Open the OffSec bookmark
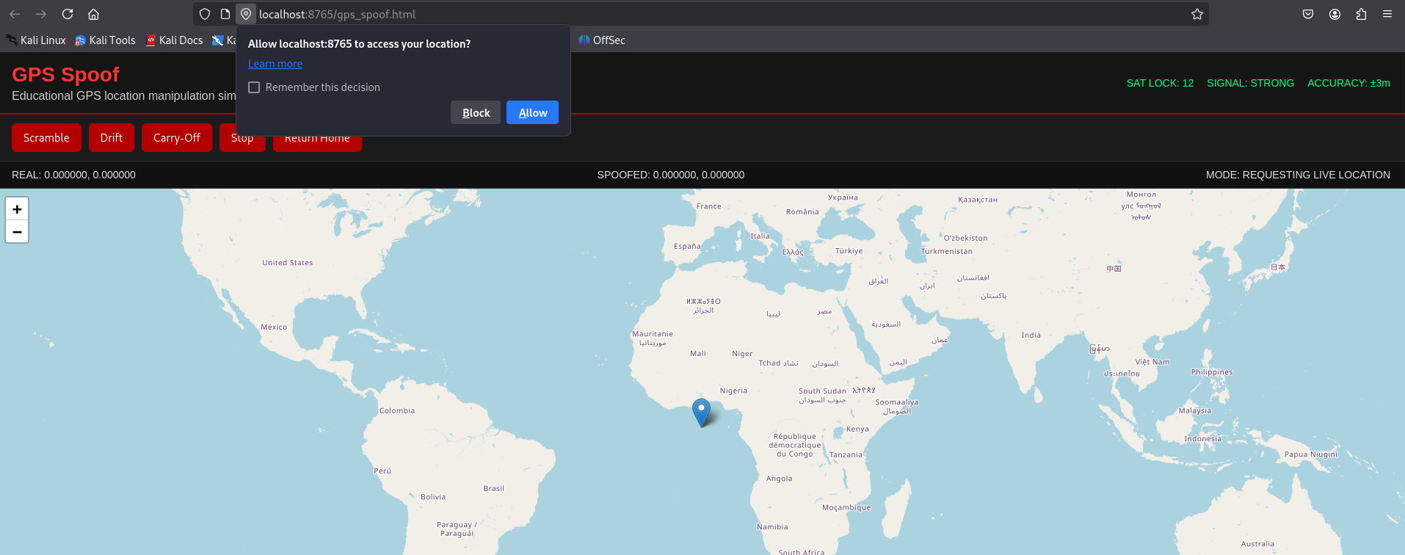This screenshot has height=555, width=1405. pyautogui.click(x=602, y=40)
